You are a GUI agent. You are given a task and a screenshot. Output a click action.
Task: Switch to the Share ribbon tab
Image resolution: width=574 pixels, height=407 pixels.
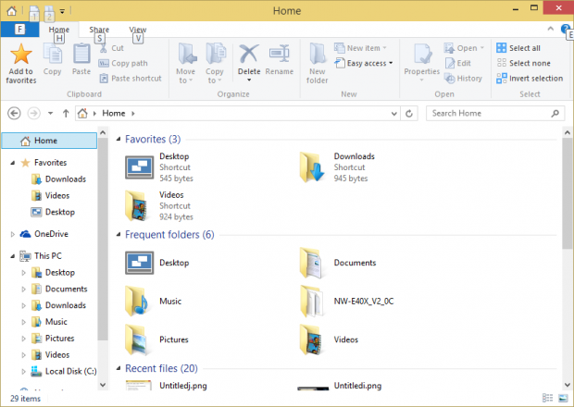tap(99, 30)
